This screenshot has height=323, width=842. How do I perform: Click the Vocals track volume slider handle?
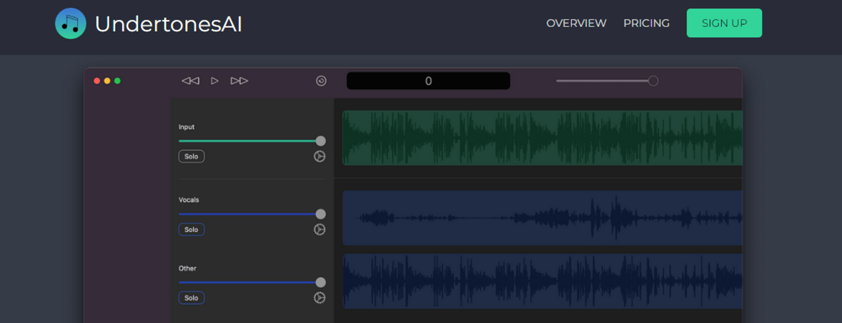coord(321,214)
